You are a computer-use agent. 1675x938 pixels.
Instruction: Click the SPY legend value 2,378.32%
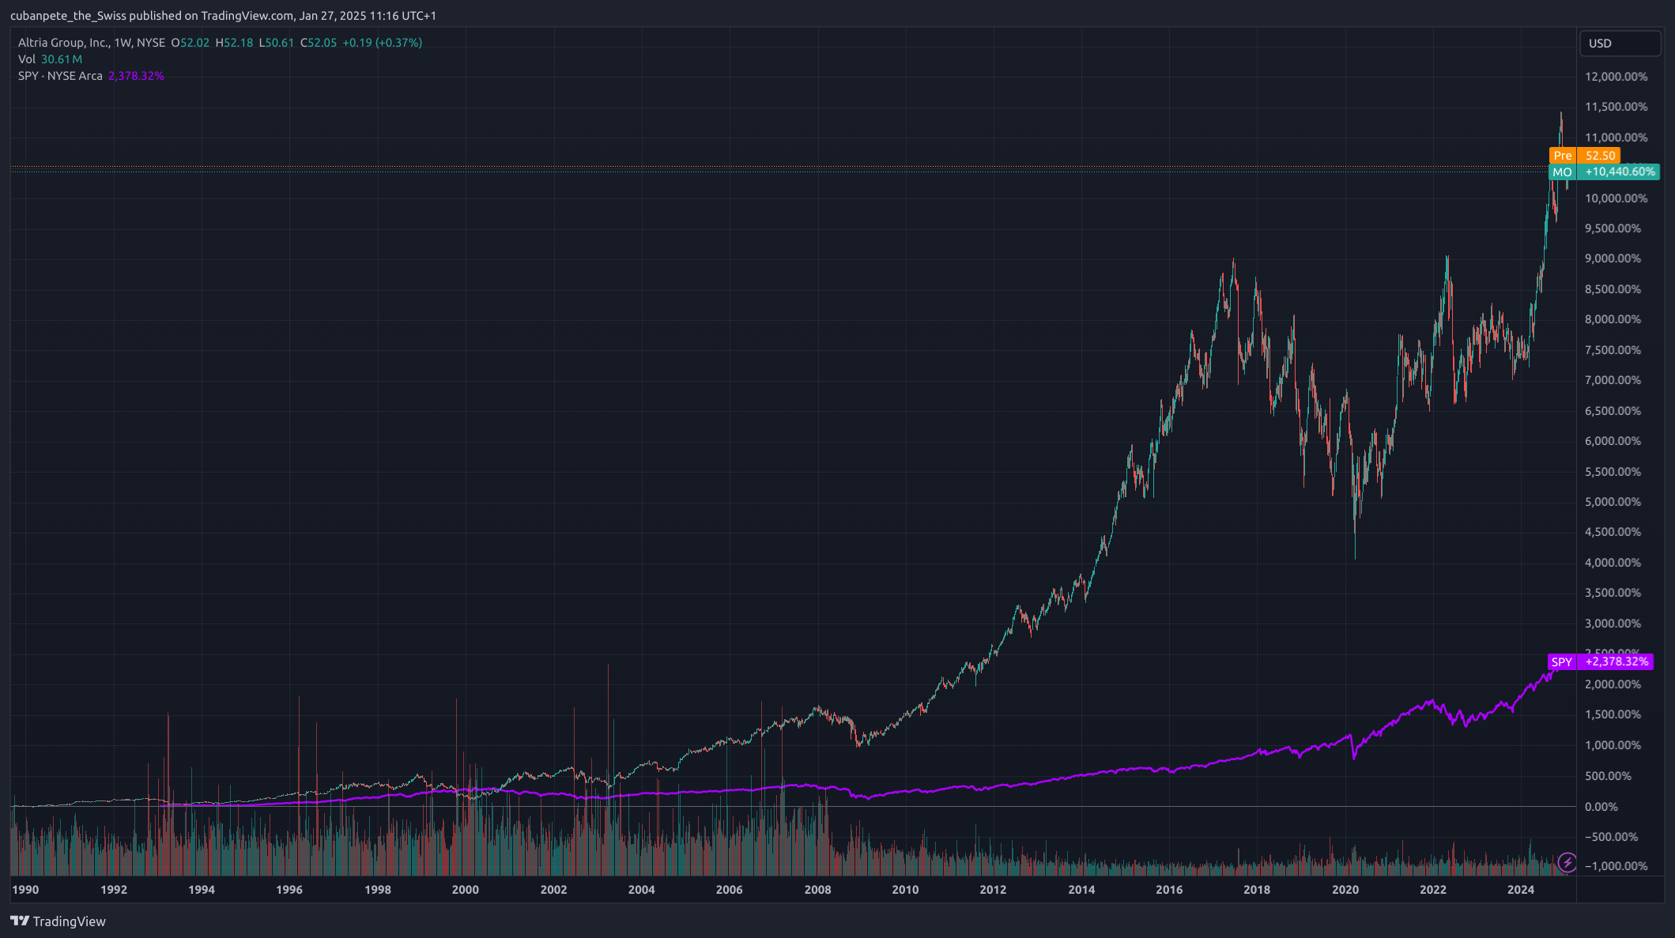click(136, 76)
